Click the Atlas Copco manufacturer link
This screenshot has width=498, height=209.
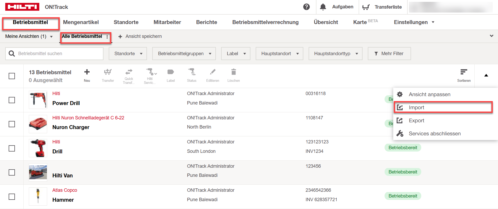point(65,190)
